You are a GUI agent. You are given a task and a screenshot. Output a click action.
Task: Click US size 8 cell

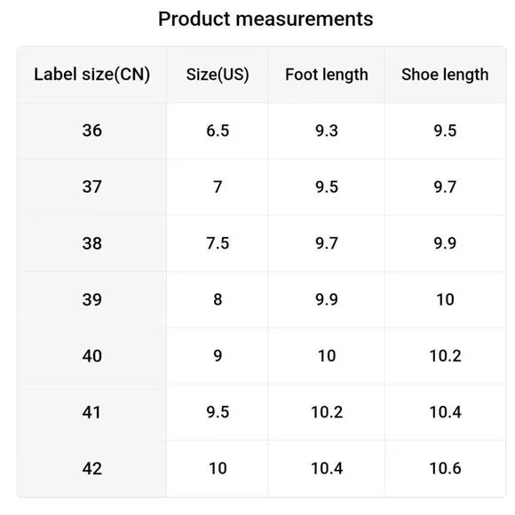click(x=218, y=299)
